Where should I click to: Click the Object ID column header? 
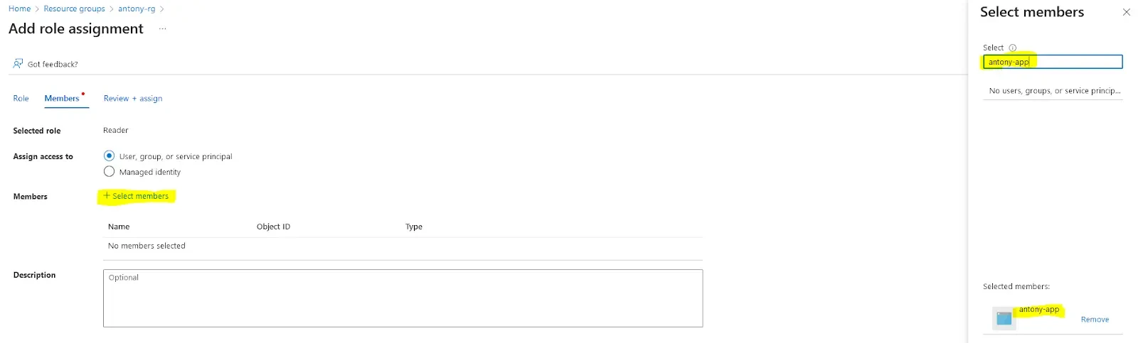click(x=273, y=227)
